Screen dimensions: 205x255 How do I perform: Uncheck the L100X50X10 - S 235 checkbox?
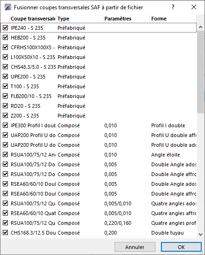6,57
